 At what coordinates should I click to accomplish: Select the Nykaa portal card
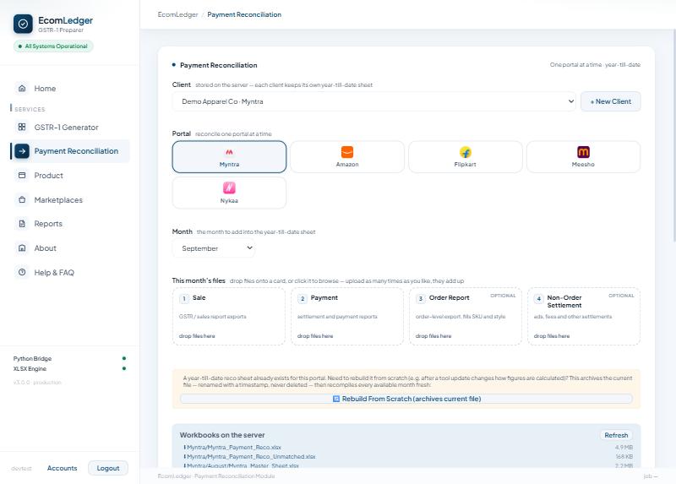point(229,193)
